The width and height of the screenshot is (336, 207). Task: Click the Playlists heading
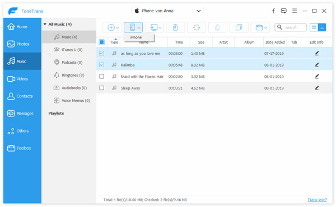click(56, 113)
